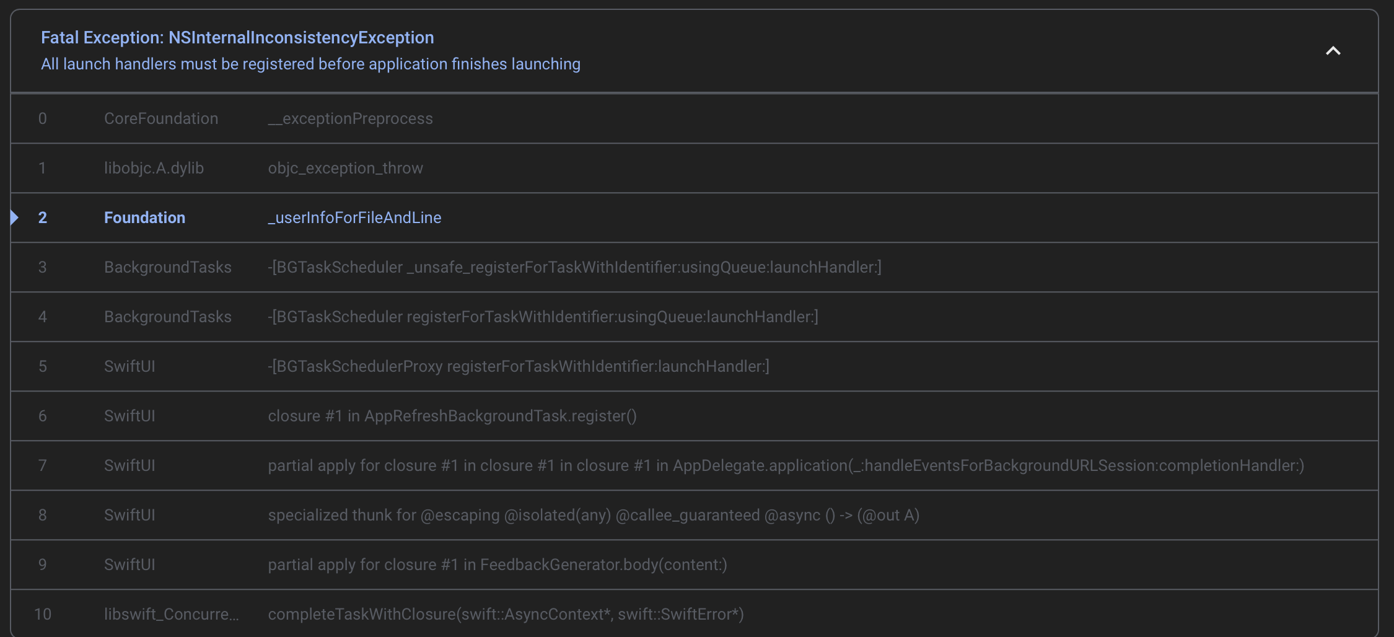Collapse the Fatal Exception panel chevron

click(1333, 51)
